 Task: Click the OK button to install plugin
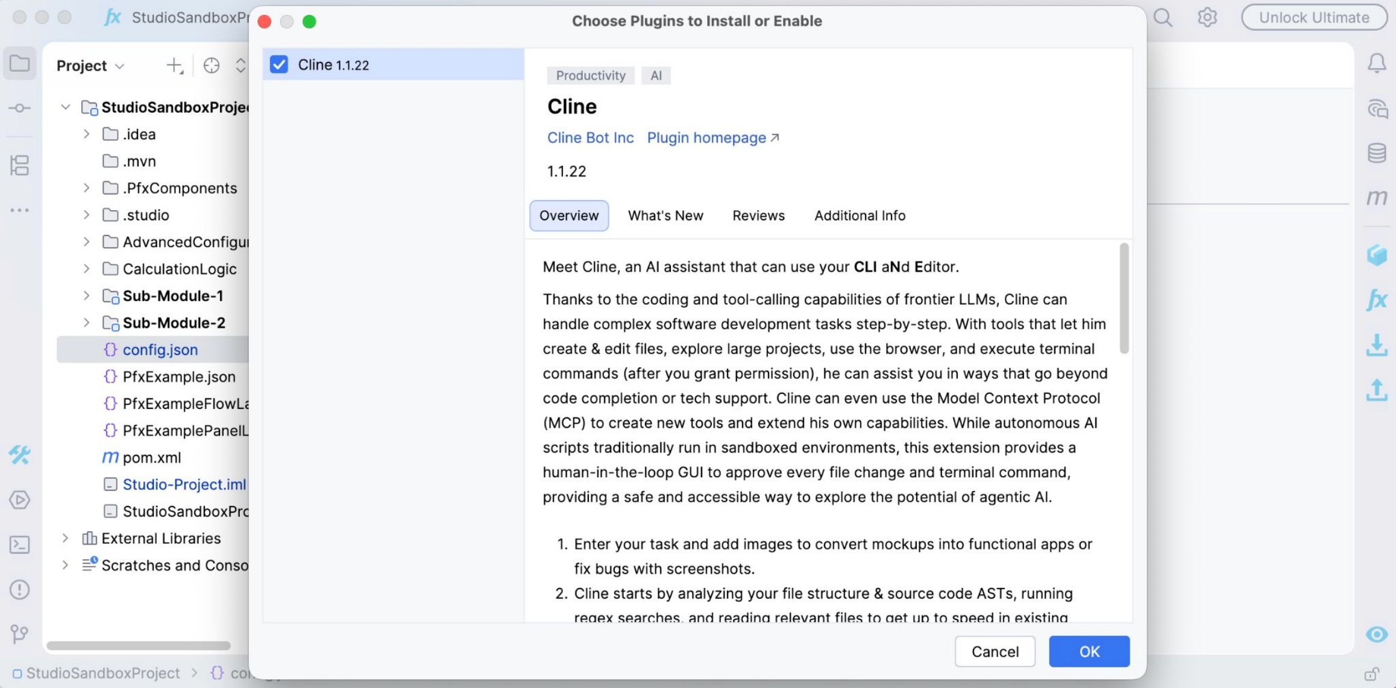[x=1089, y=651]
